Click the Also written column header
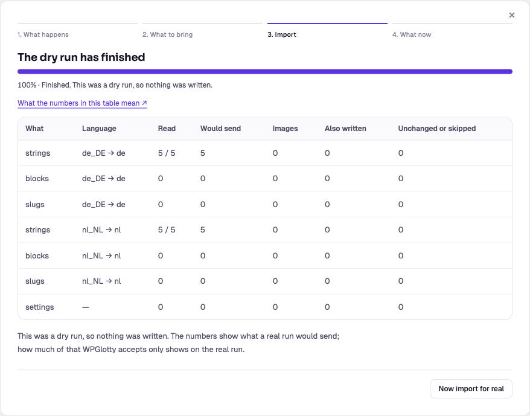The width and height of the screenshot is (530, 416). click(345, 129)
